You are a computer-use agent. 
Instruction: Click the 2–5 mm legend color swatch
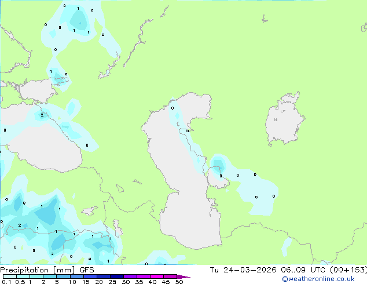[50, 276]
